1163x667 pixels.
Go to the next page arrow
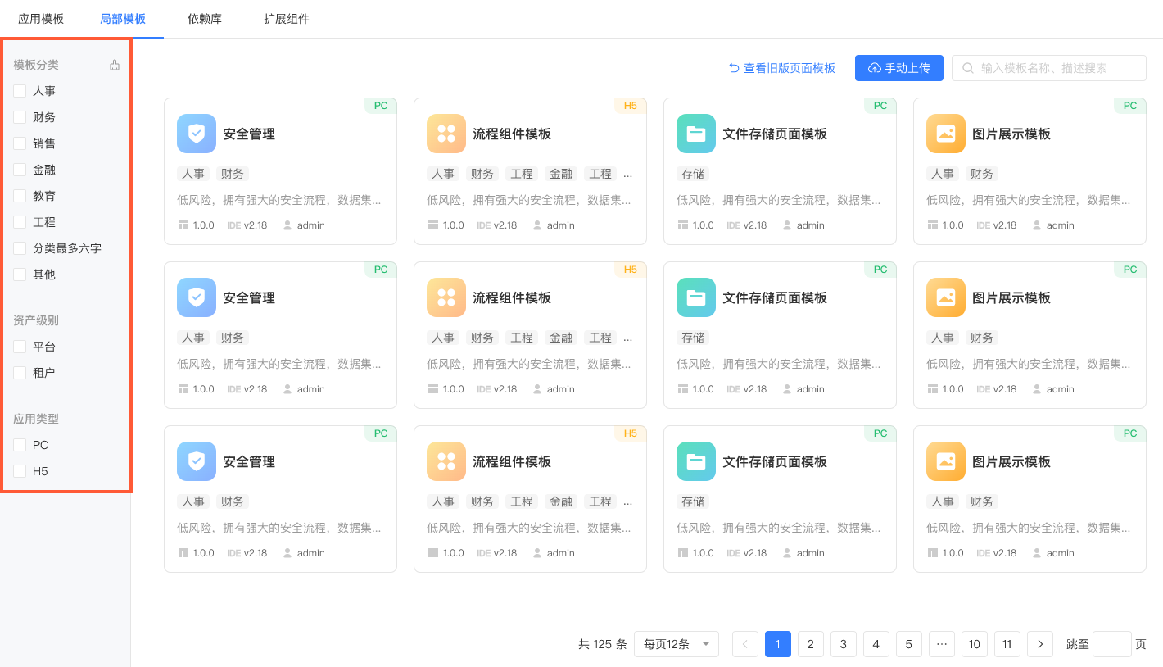1040,644
